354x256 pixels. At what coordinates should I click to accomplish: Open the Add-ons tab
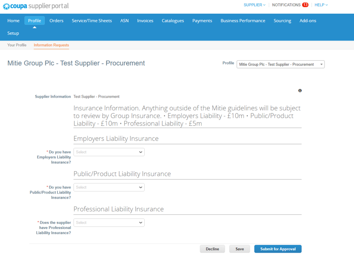click(307, 20)
